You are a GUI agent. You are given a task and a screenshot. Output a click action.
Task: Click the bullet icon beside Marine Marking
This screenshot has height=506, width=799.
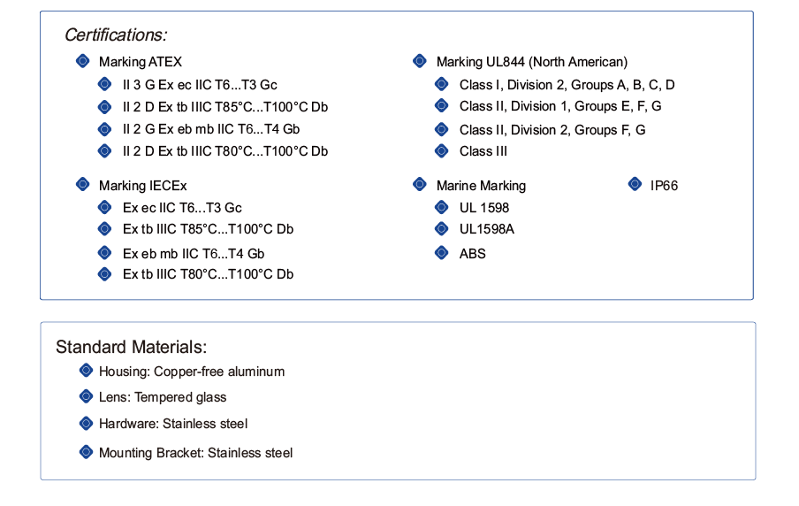[x=419, y=184]
